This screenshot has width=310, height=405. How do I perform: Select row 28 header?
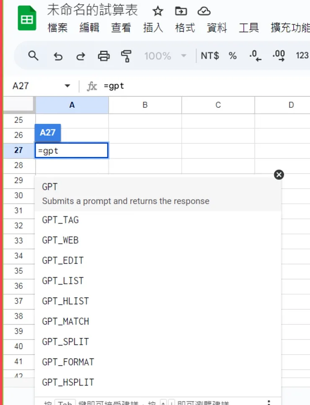[x=18, y=165]
